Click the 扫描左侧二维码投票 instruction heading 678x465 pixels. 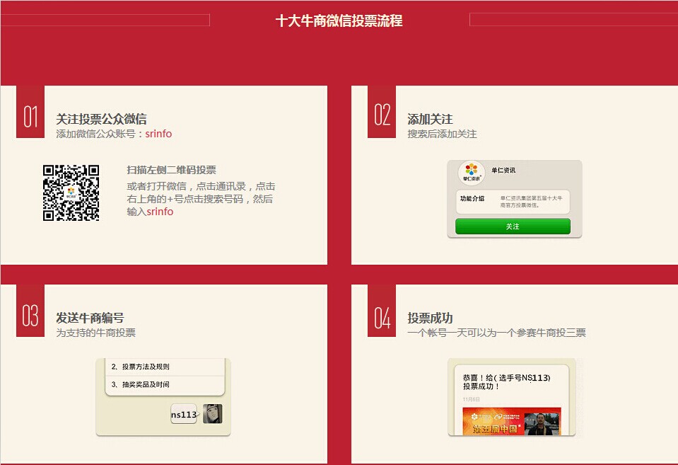pyautogui.click(x=171, y=170)
